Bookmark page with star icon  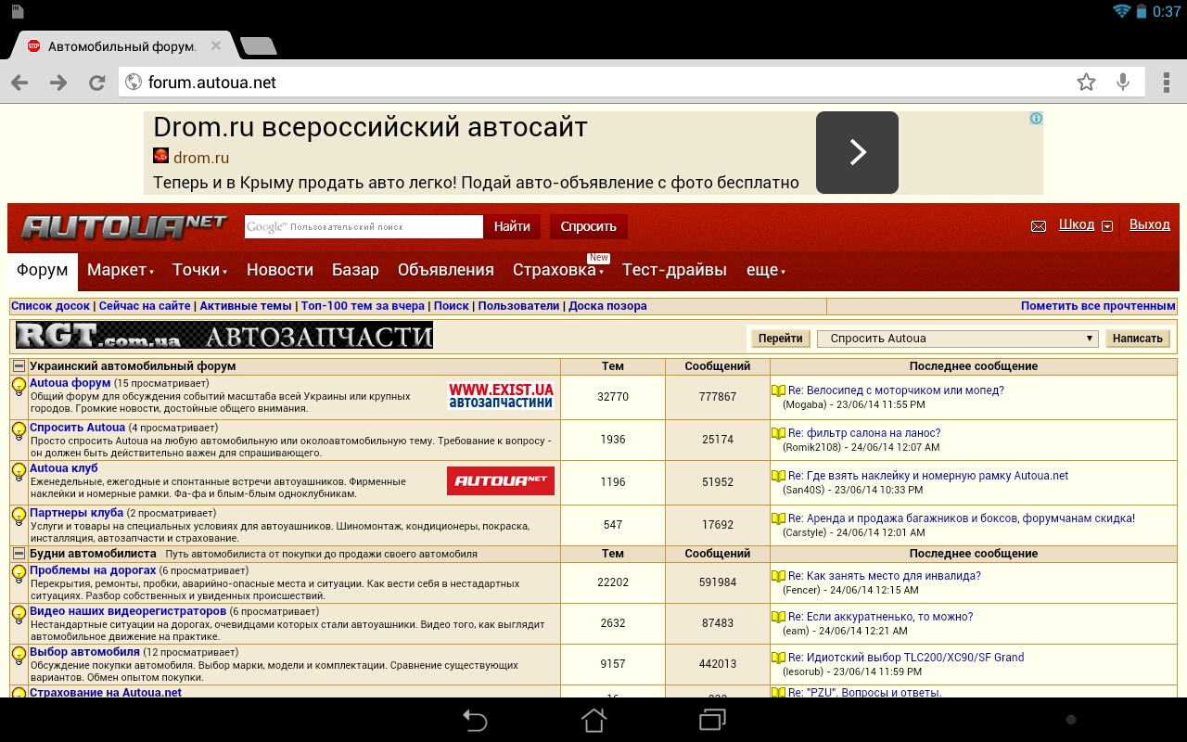[x=1086, y=83]
